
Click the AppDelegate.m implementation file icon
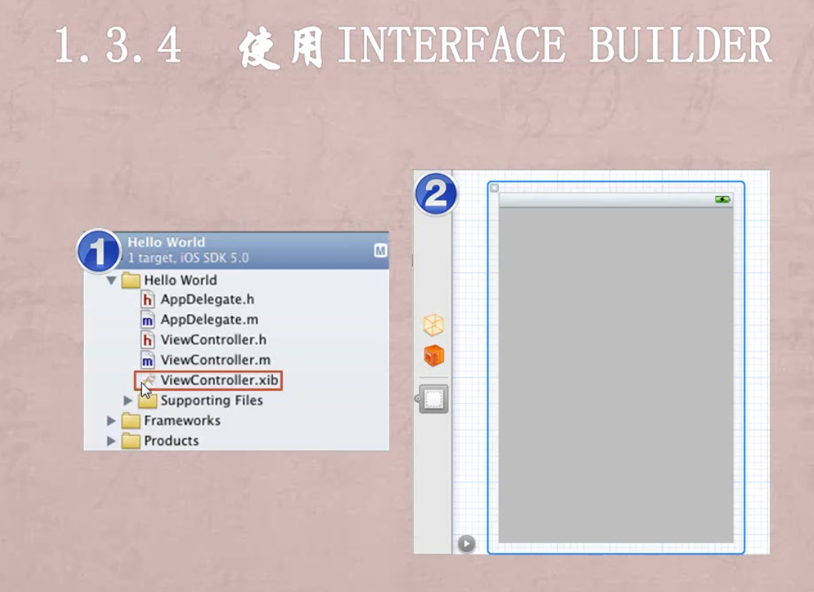tap(147, 320)
